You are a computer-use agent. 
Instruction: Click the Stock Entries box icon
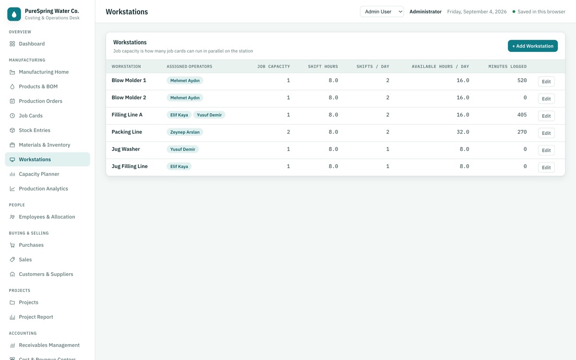click(12, 130)
